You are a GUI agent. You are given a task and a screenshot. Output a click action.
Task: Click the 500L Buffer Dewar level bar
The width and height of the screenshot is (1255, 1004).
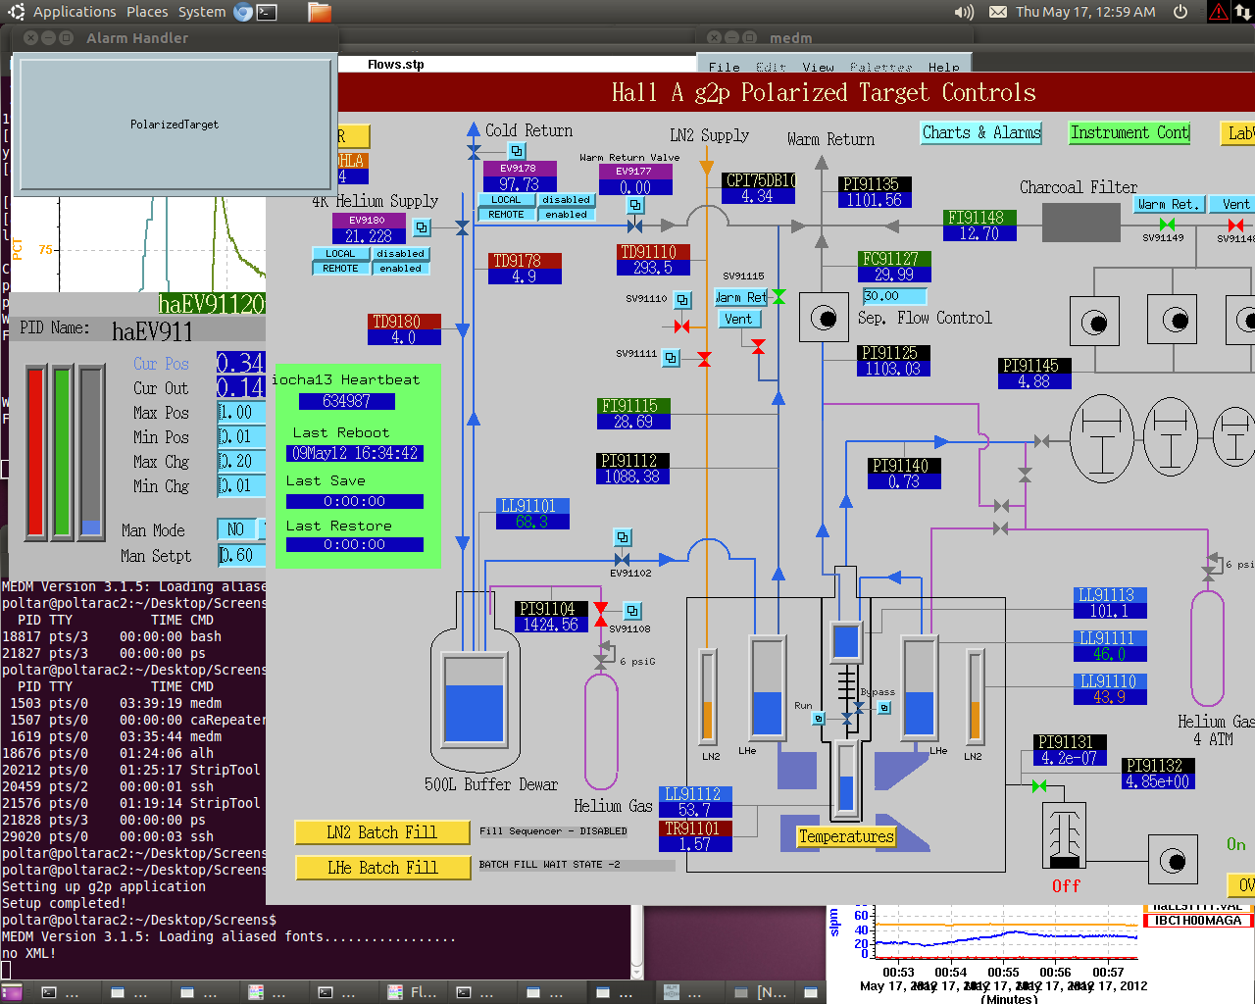[474, 701]
